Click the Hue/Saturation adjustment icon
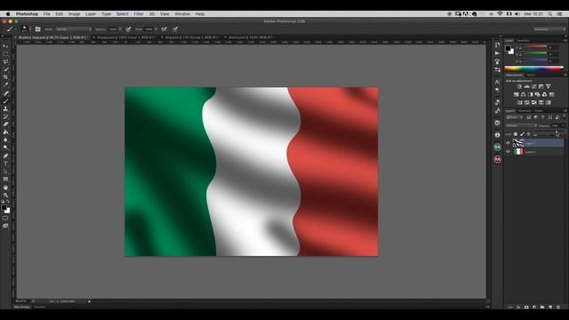 [516, 94]
